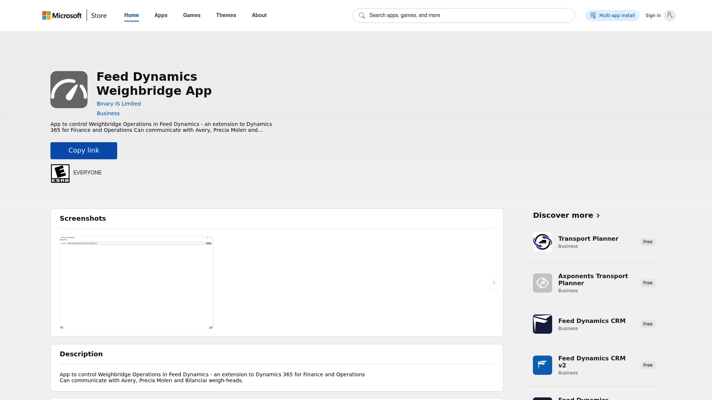Click the Microsoft logo
Viewport: 712px width, 400px height.
click(x=62, y=15)
